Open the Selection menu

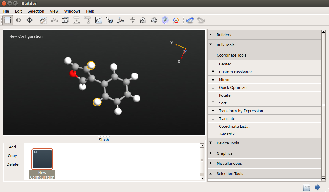(36, 11)
